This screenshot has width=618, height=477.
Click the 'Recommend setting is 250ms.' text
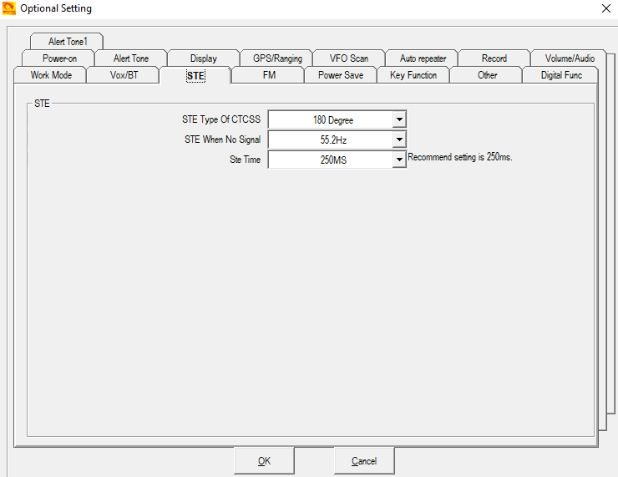(460, 157)
